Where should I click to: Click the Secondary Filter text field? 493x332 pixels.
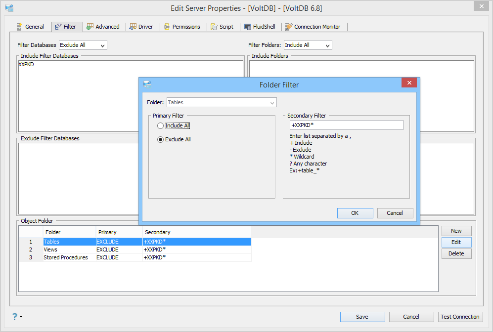pos(346,125)
